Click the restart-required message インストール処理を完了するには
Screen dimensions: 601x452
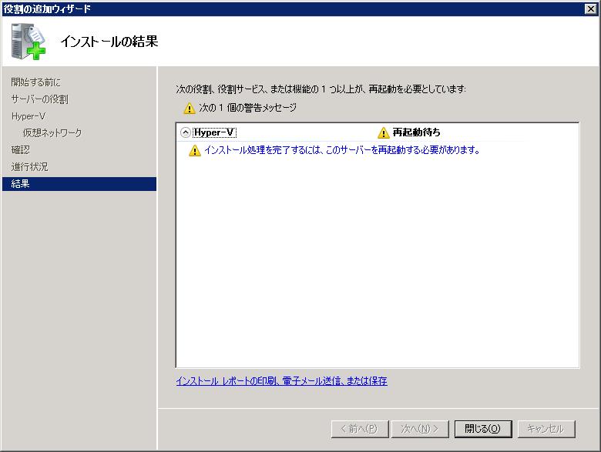(x=342, y=150)
